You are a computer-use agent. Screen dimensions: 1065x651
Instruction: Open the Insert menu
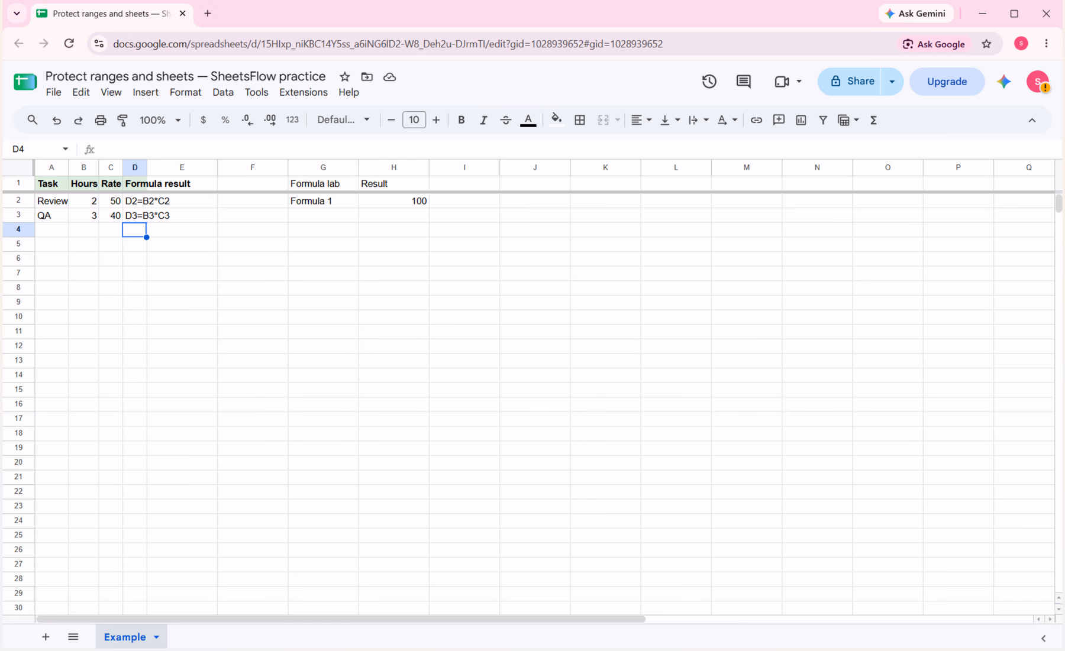point(145,92)
